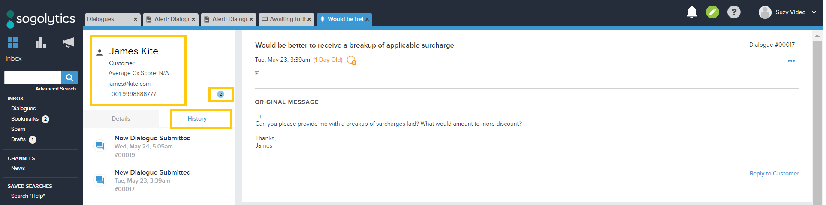Click the magnifier search button
This screenshot has width=826, height=205.
[69, 78]
